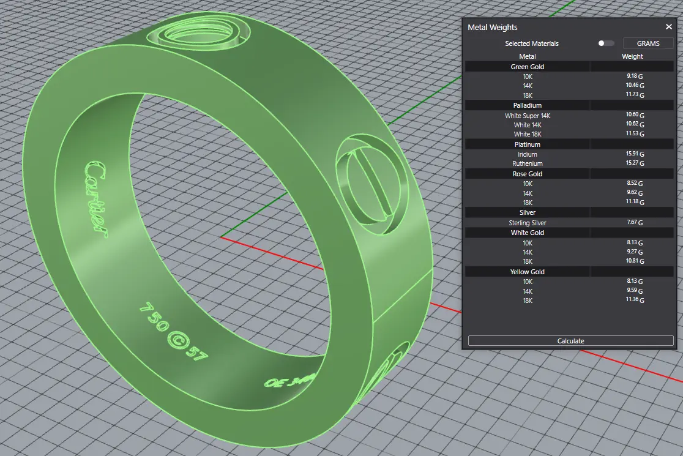Click the White Gold 14K weight 9.27 G

(x=635, y=252)
